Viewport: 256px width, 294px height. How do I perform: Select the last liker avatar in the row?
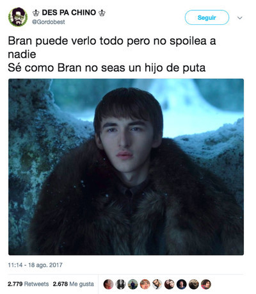pyautogui.click(x=206, y=284)
